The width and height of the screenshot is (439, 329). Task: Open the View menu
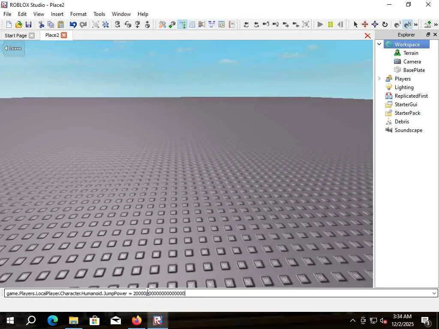click(x=39, y=14)
